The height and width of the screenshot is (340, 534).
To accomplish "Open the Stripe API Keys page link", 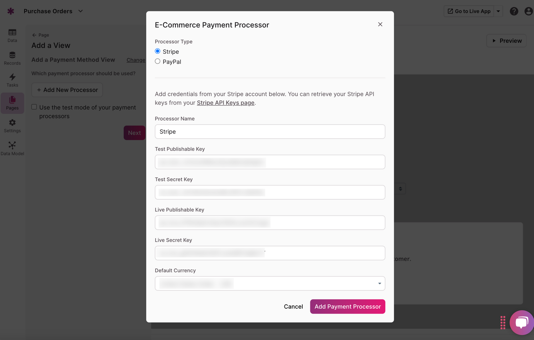I will click(225, 103).
